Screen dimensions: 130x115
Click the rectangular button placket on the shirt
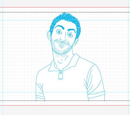61,75
